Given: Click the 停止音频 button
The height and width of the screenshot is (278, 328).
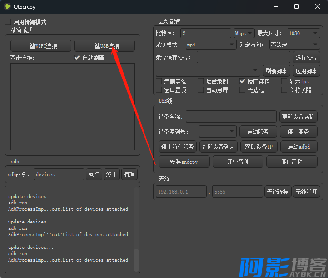Looking at the screenshot, I should tap(292, 162).
